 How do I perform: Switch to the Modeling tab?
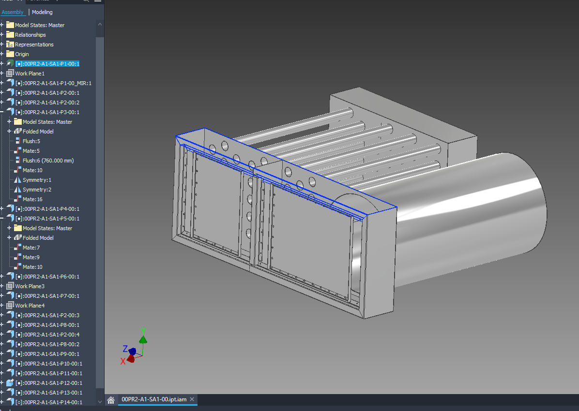click(42, 12)
